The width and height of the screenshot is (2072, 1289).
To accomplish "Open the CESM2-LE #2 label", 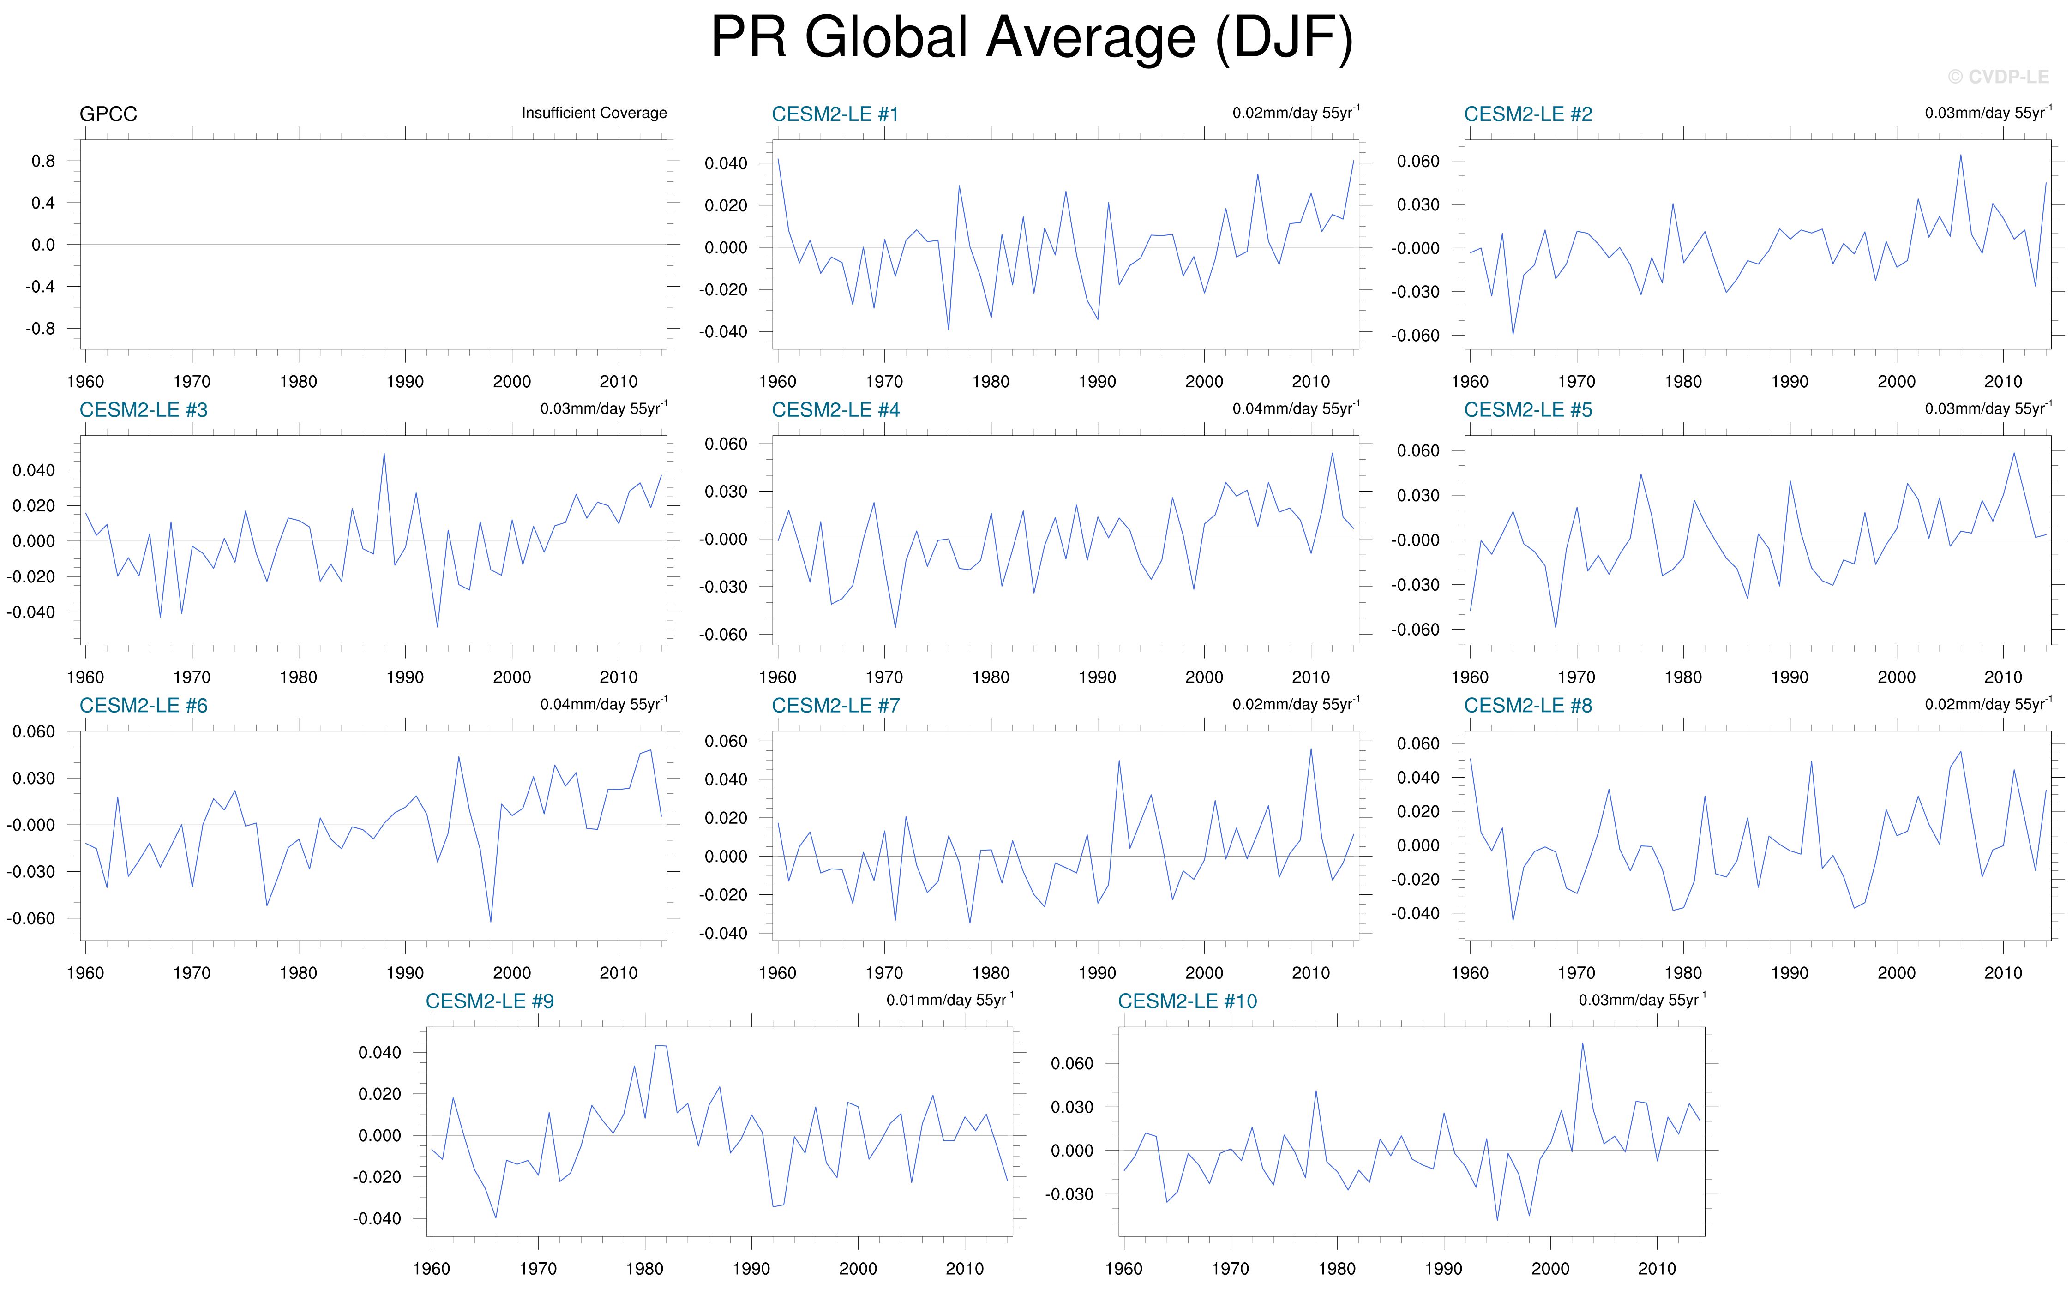I will (1527, 114).
